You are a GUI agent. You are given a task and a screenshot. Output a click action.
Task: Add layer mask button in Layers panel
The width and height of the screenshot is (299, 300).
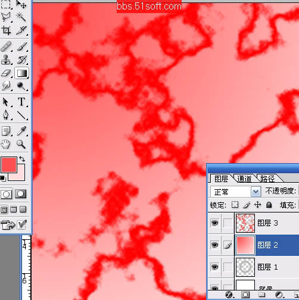click(x=245, y=295)
